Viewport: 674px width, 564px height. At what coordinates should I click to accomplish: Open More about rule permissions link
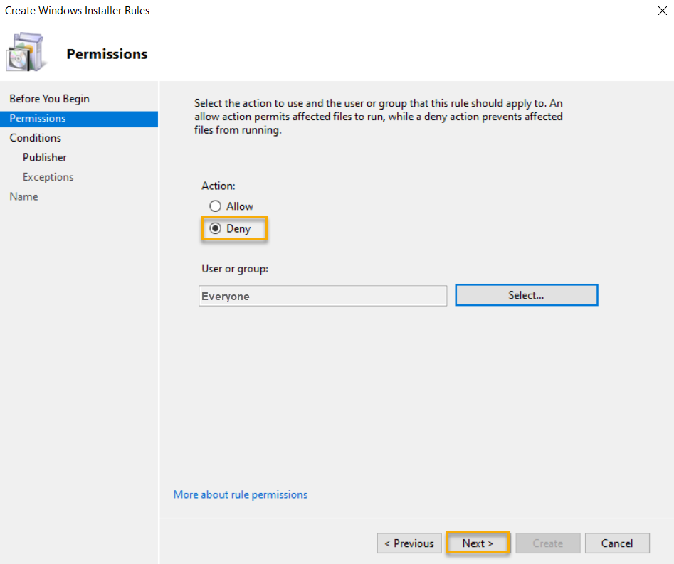click(240, 494)
